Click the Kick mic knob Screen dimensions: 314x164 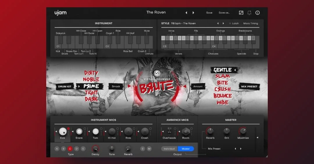point(63,131)
